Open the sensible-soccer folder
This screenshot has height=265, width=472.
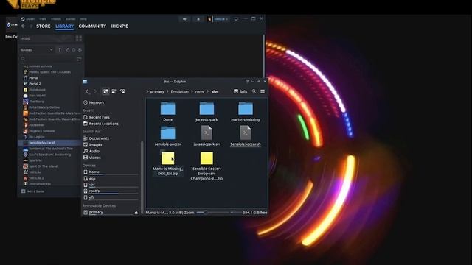[x=167, y=136]
